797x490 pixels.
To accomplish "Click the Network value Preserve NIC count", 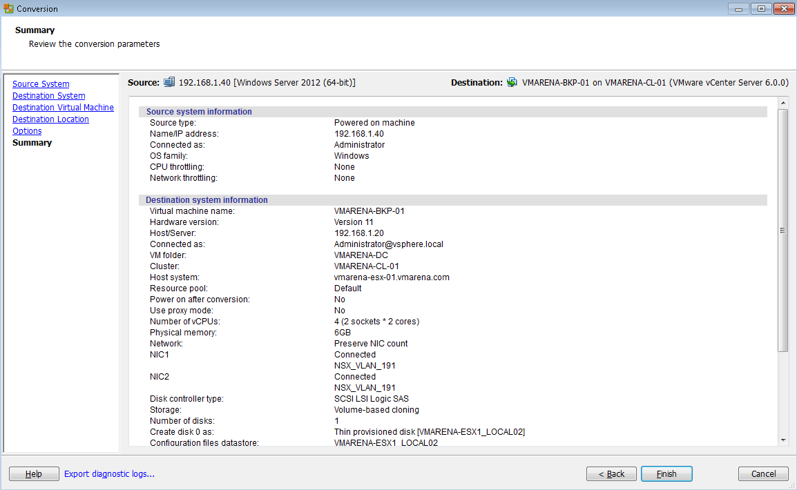I will point(371,344).
